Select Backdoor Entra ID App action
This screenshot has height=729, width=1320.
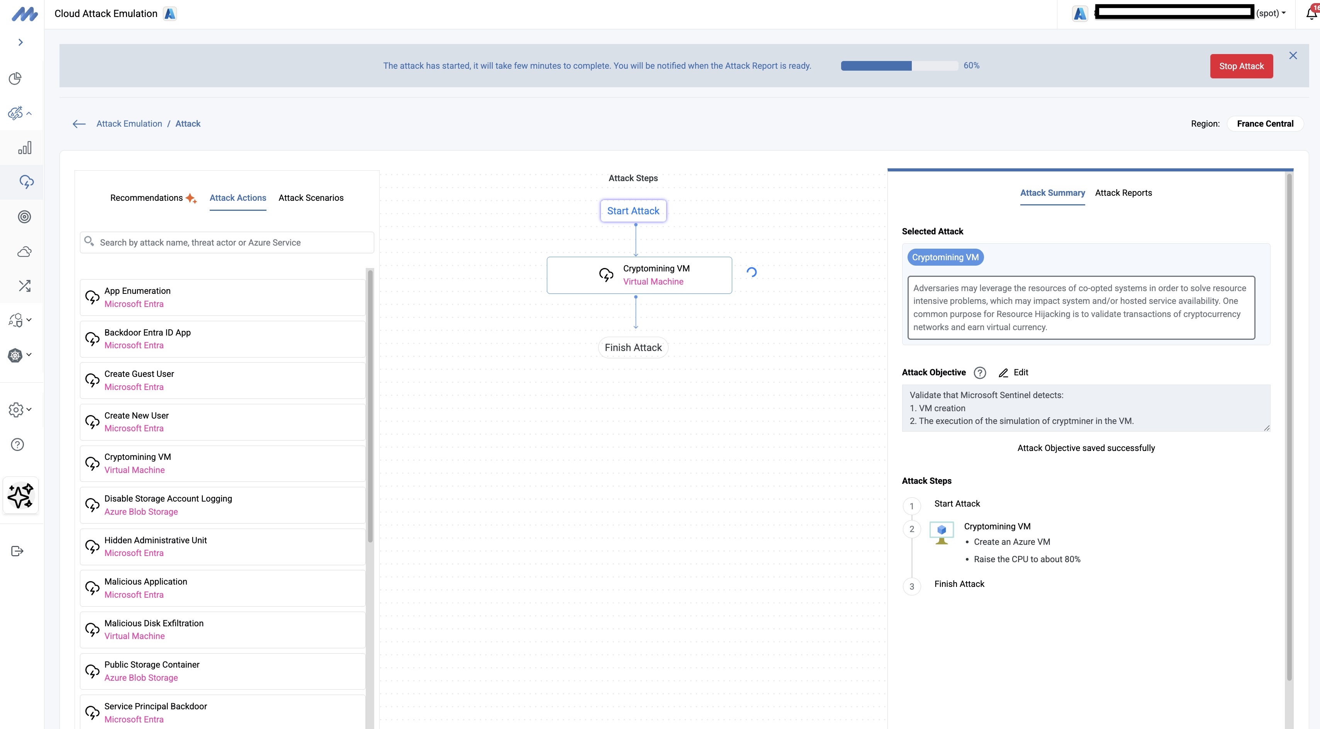click(222, 339)
